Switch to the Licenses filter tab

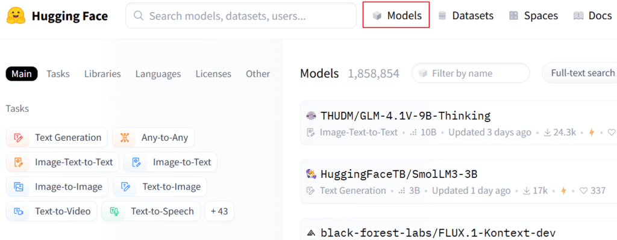click(213, 74)
